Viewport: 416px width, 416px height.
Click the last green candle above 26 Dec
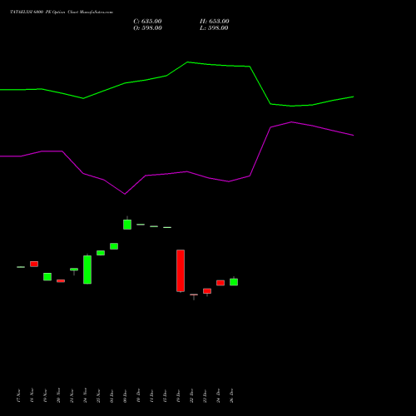(x=234, y=282)
